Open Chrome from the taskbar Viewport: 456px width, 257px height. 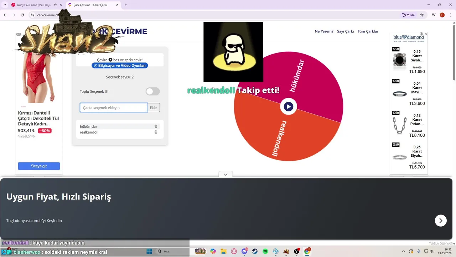(307, 251)
